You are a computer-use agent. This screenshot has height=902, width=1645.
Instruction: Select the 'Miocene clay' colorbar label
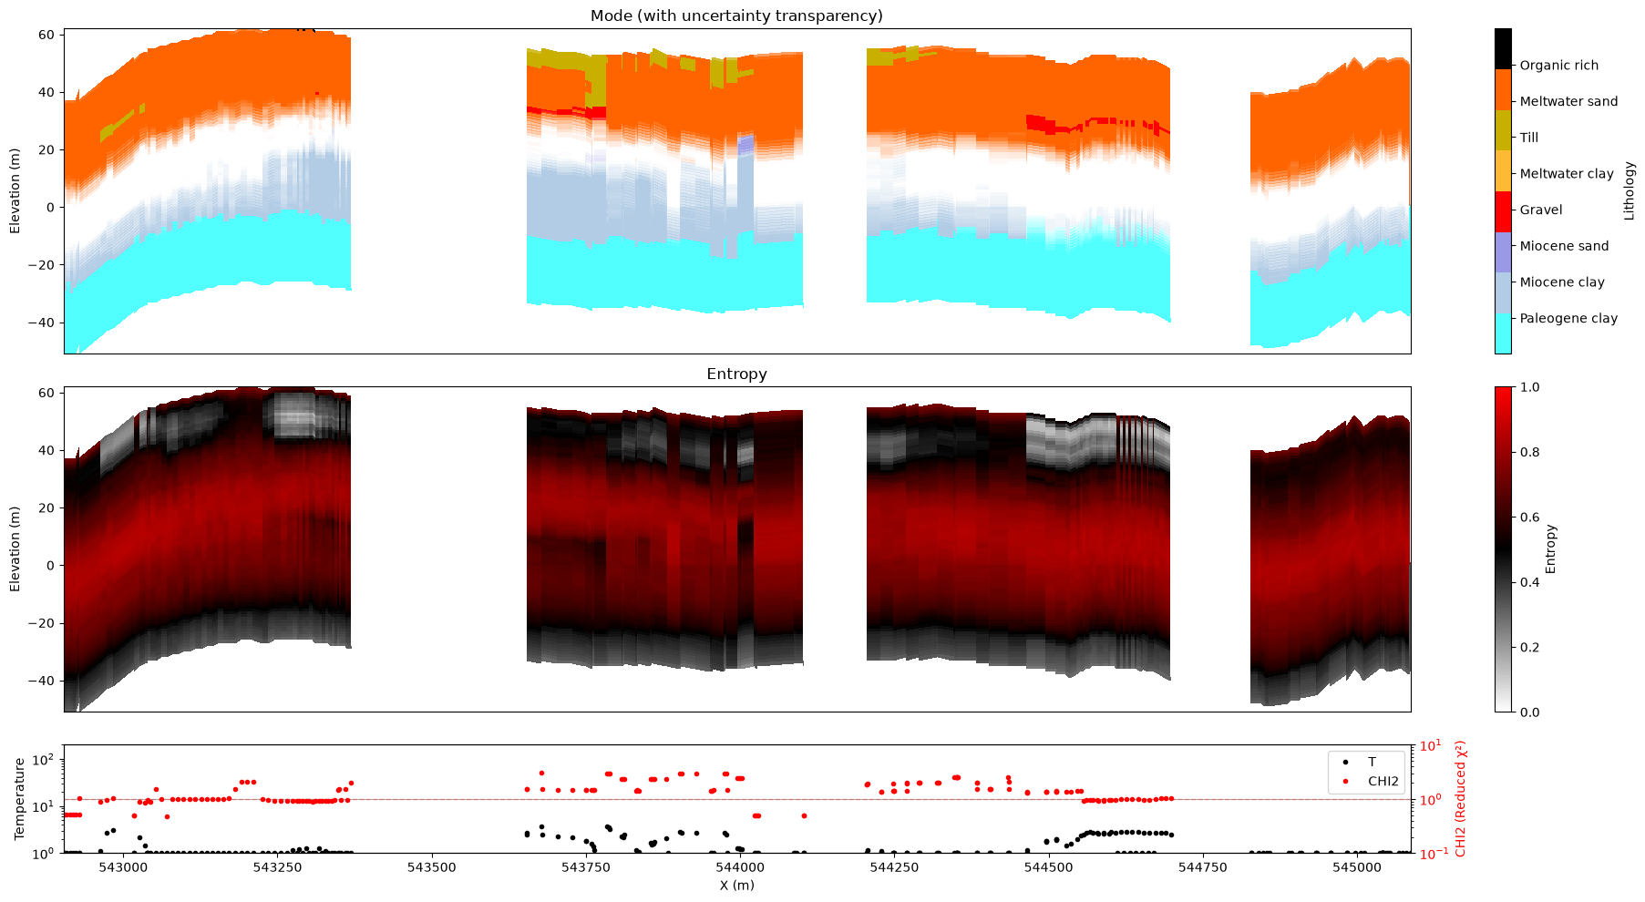[x=1562, y=282]
